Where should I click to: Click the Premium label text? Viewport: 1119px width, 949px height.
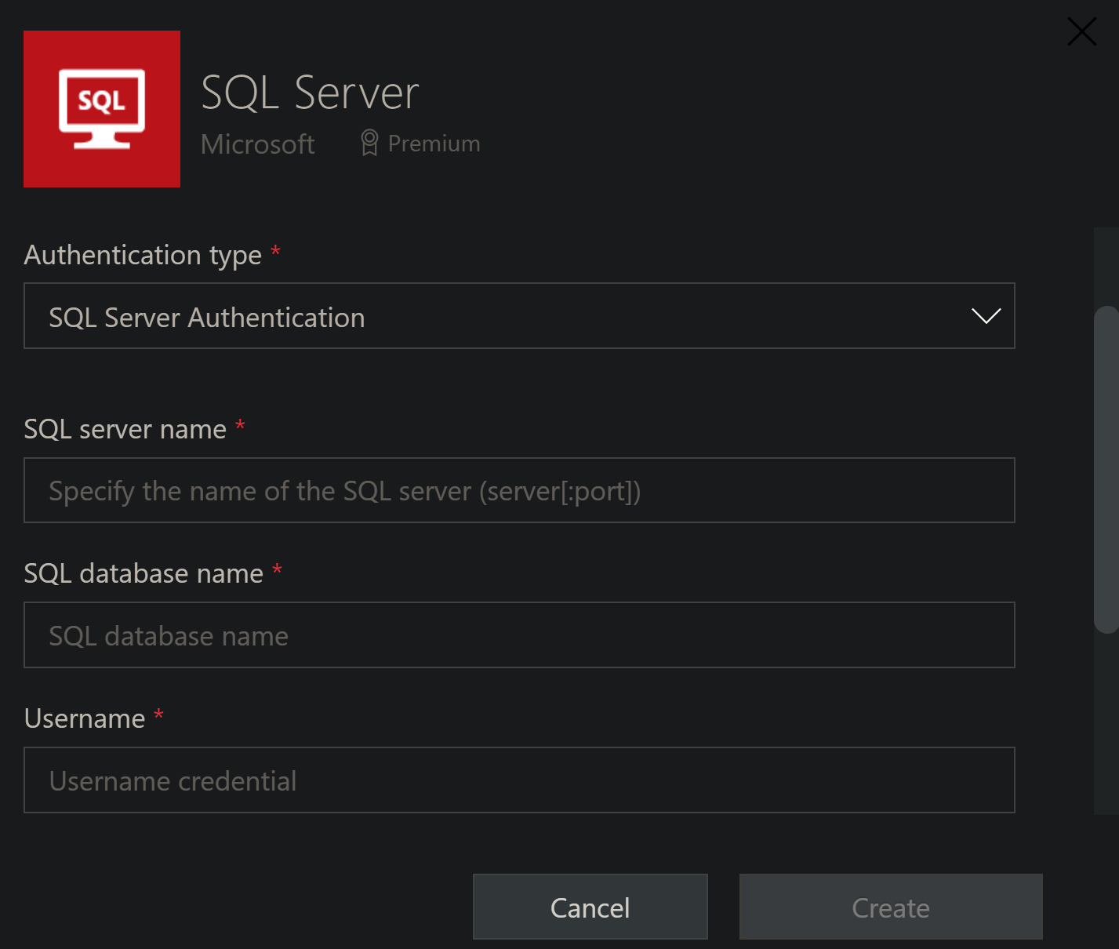(433, 142)
